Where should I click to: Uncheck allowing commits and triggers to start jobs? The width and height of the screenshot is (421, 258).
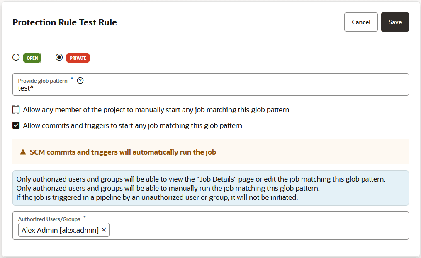tap(16, 125)
